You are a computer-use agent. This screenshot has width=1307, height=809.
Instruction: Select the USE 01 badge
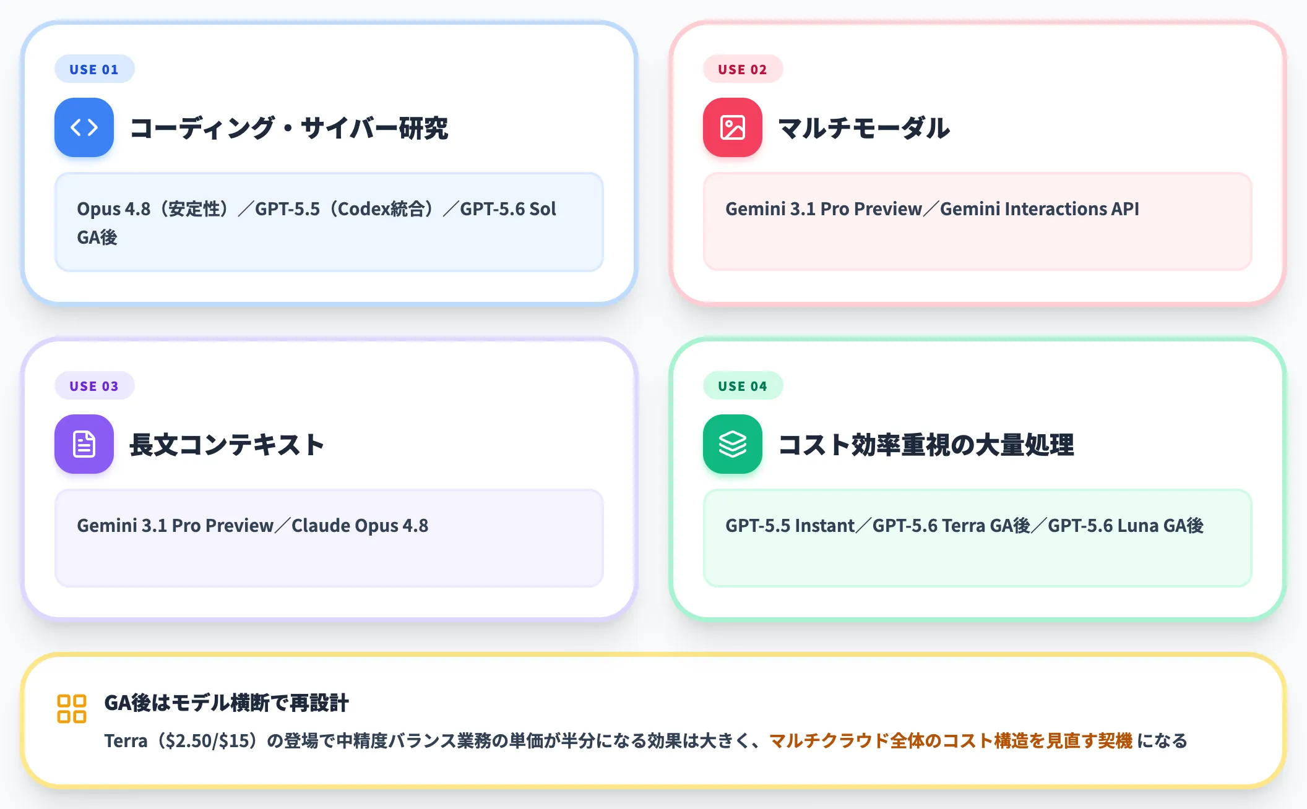tap(94, 69)
